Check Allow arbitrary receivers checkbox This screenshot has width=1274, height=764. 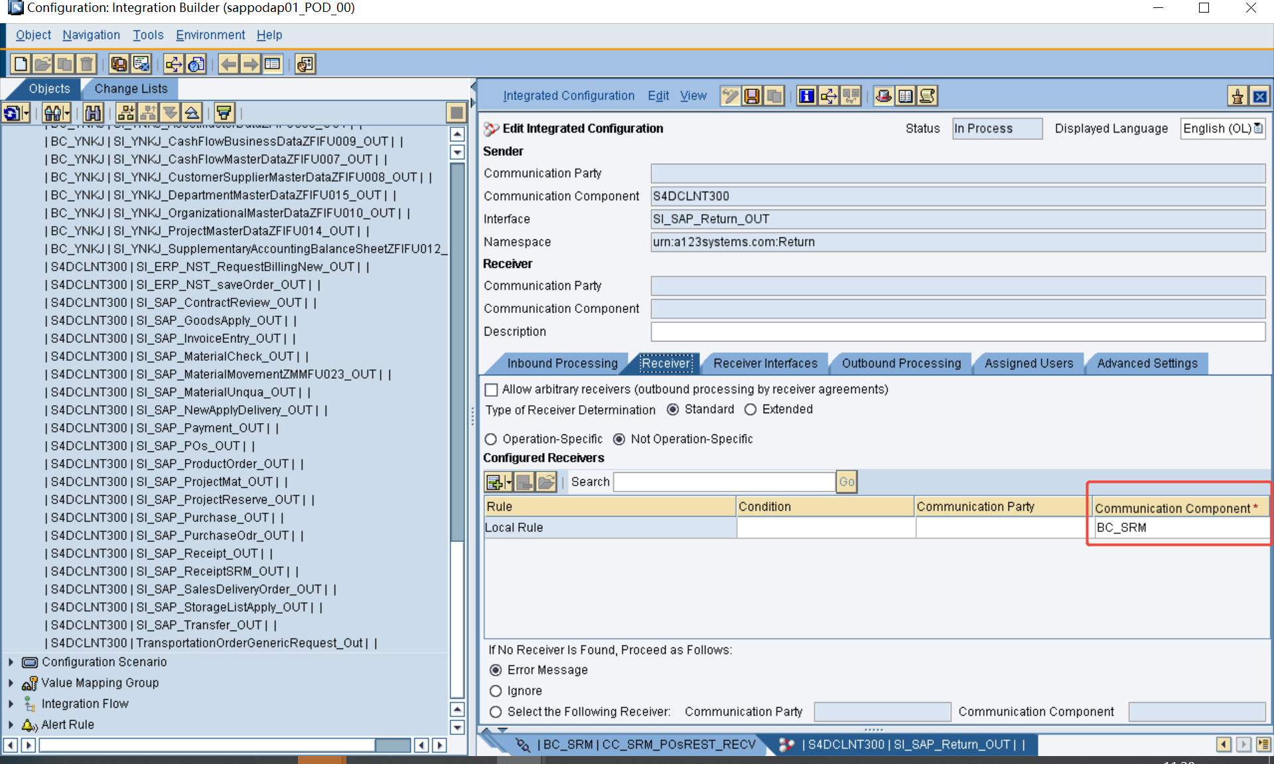(492, 390)
